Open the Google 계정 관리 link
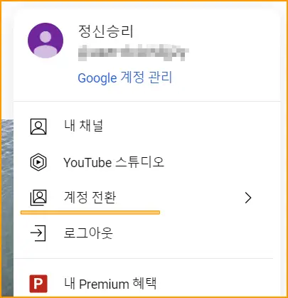The width and height of the screenshot is (288, 298). tap(125, 78)
